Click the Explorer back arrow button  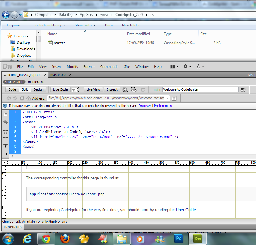coord(6,15)
